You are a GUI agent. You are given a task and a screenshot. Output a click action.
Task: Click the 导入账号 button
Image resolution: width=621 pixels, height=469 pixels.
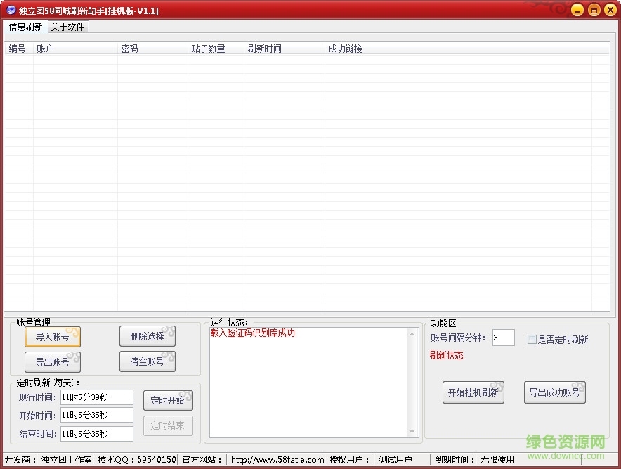coord(52,337)
